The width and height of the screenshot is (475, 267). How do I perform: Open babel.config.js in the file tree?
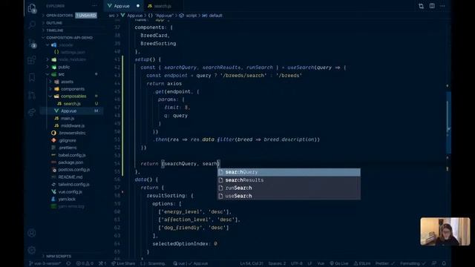[x=71, y=155]
